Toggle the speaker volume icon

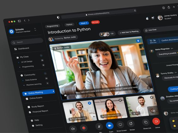point(73,129)
